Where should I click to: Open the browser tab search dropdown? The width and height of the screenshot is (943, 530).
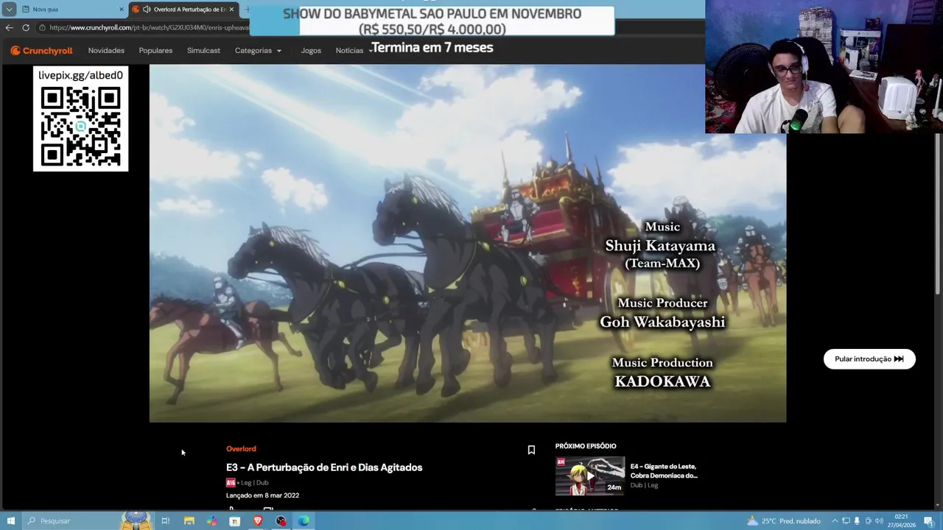pos(9,10)
